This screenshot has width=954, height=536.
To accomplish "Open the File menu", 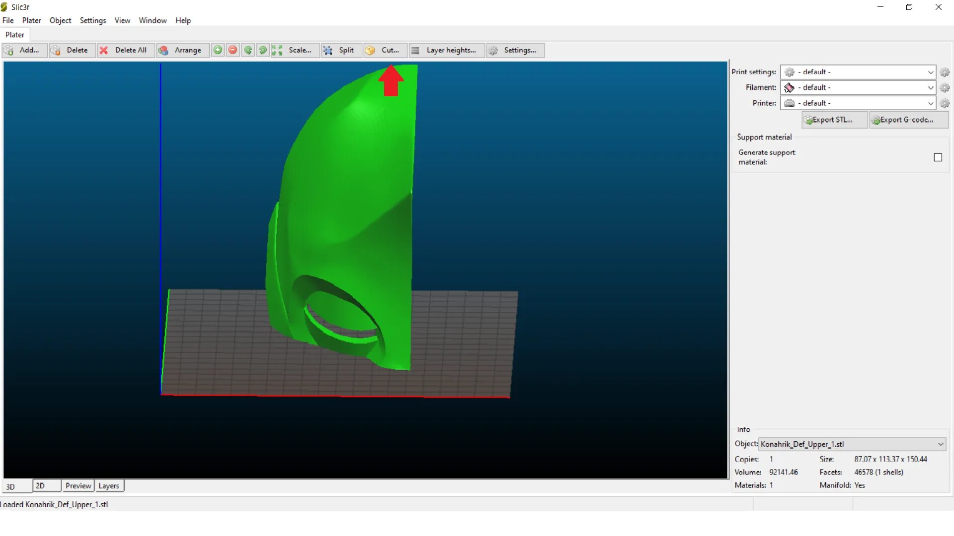I will click(8, 20).
